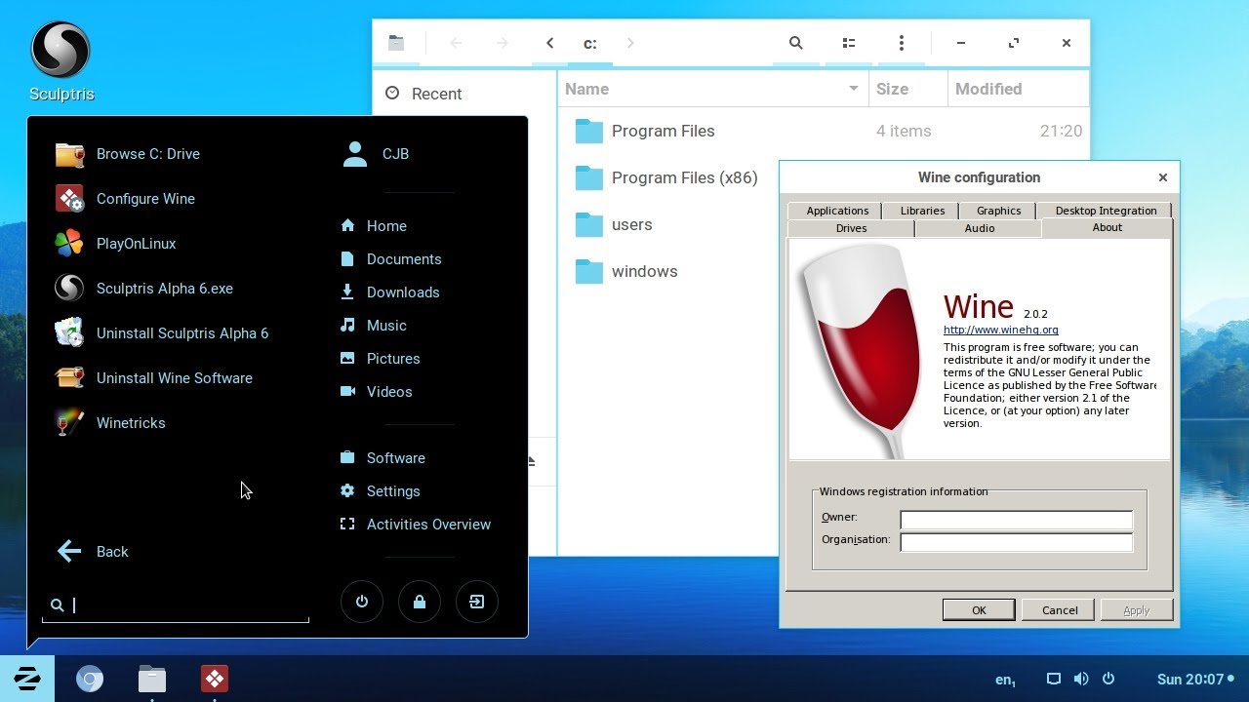Switch file view using the list view icon

click(x=848, y=43)
